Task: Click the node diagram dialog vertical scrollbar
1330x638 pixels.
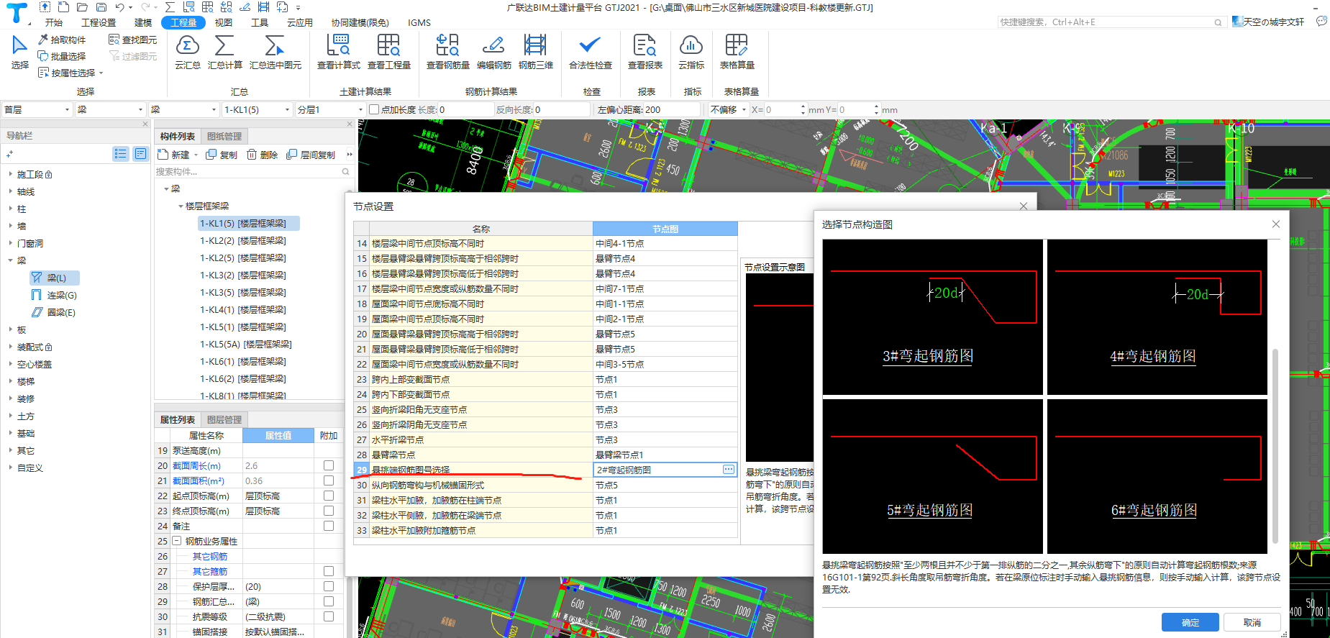Action: (x=1275, y=446)
